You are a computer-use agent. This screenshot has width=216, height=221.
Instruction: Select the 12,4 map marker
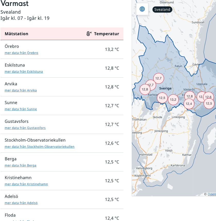coord(189,104)
